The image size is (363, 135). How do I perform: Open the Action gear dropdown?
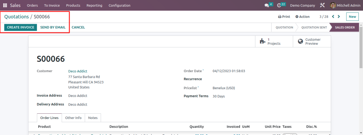pyautogui.click(x=302, y=17)
